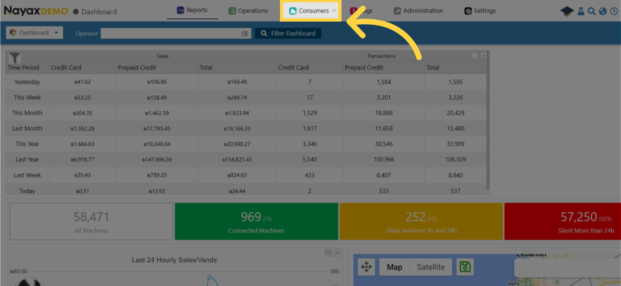The image size is (621, 286).
Task: Click the map pan move icon
Action: click(x=366, y=267)
